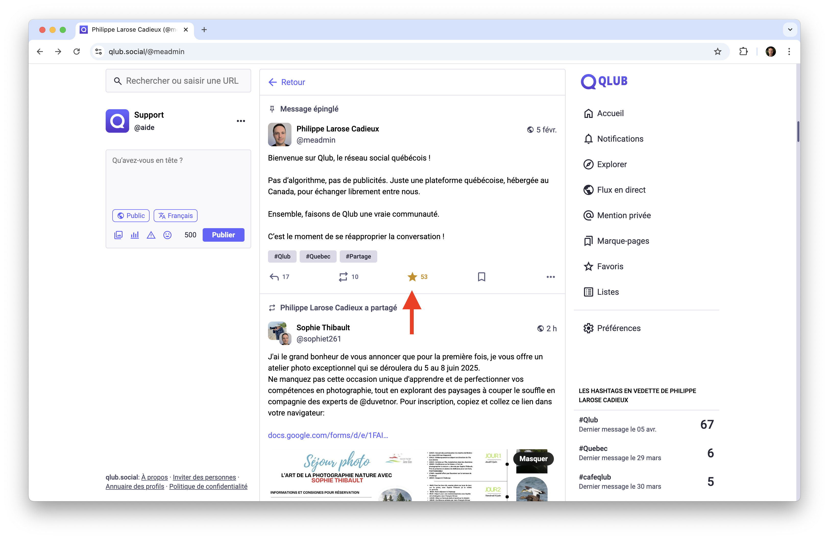The width and height of the screenshot is (829, 539).
Task: Open the Support account options menu
Action: (241, 121)
